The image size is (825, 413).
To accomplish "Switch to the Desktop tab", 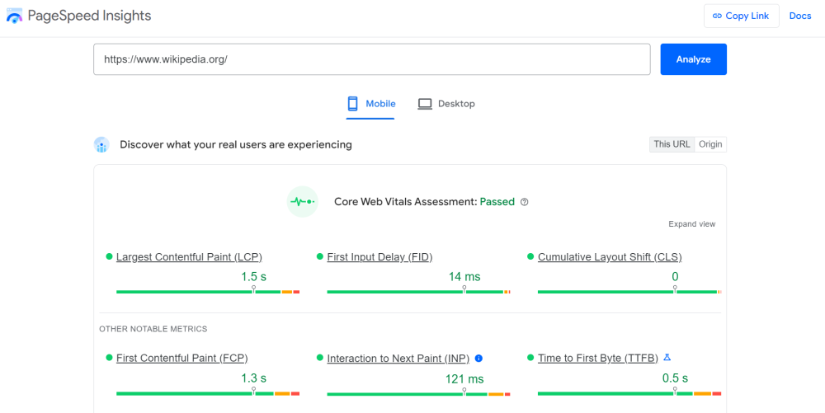I will [x=446, y=104].
